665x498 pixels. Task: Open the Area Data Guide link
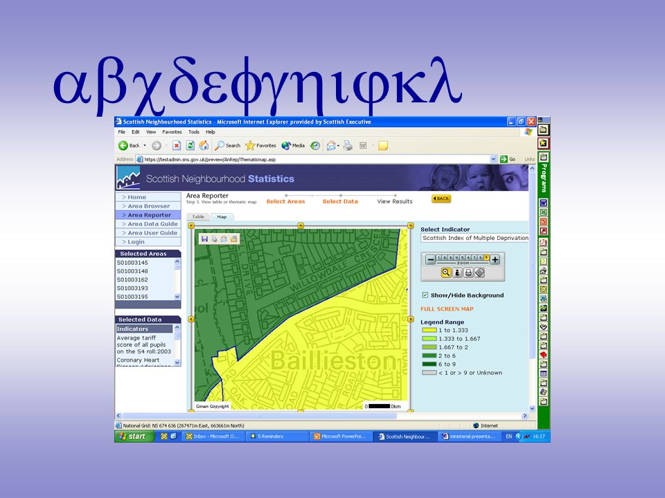click(x=148, y=223)
